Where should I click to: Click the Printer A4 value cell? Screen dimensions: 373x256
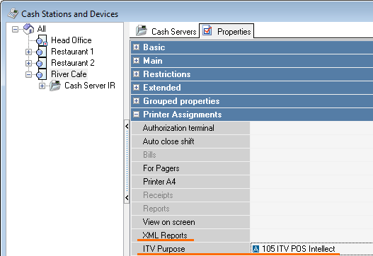pyautogui.click(x=311, y=182)
